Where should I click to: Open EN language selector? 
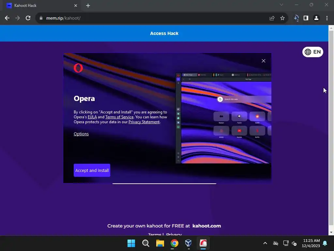point(313,52)
